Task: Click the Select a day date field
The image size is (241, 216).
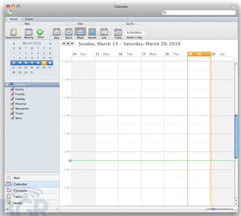Action: (134, 33)
